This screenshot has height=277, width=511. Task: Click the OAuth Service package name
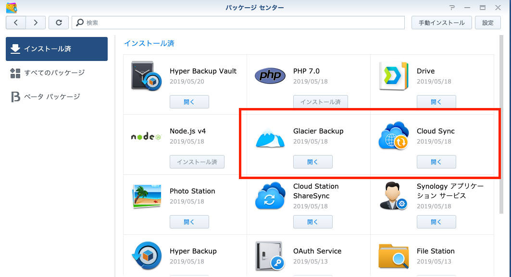coord(317,251)
